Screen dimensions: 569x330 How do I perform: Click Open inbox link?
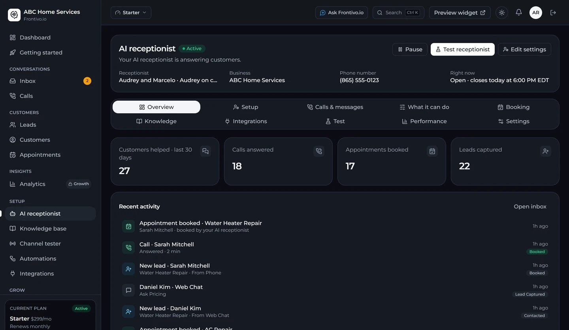[x=530, y=206]
